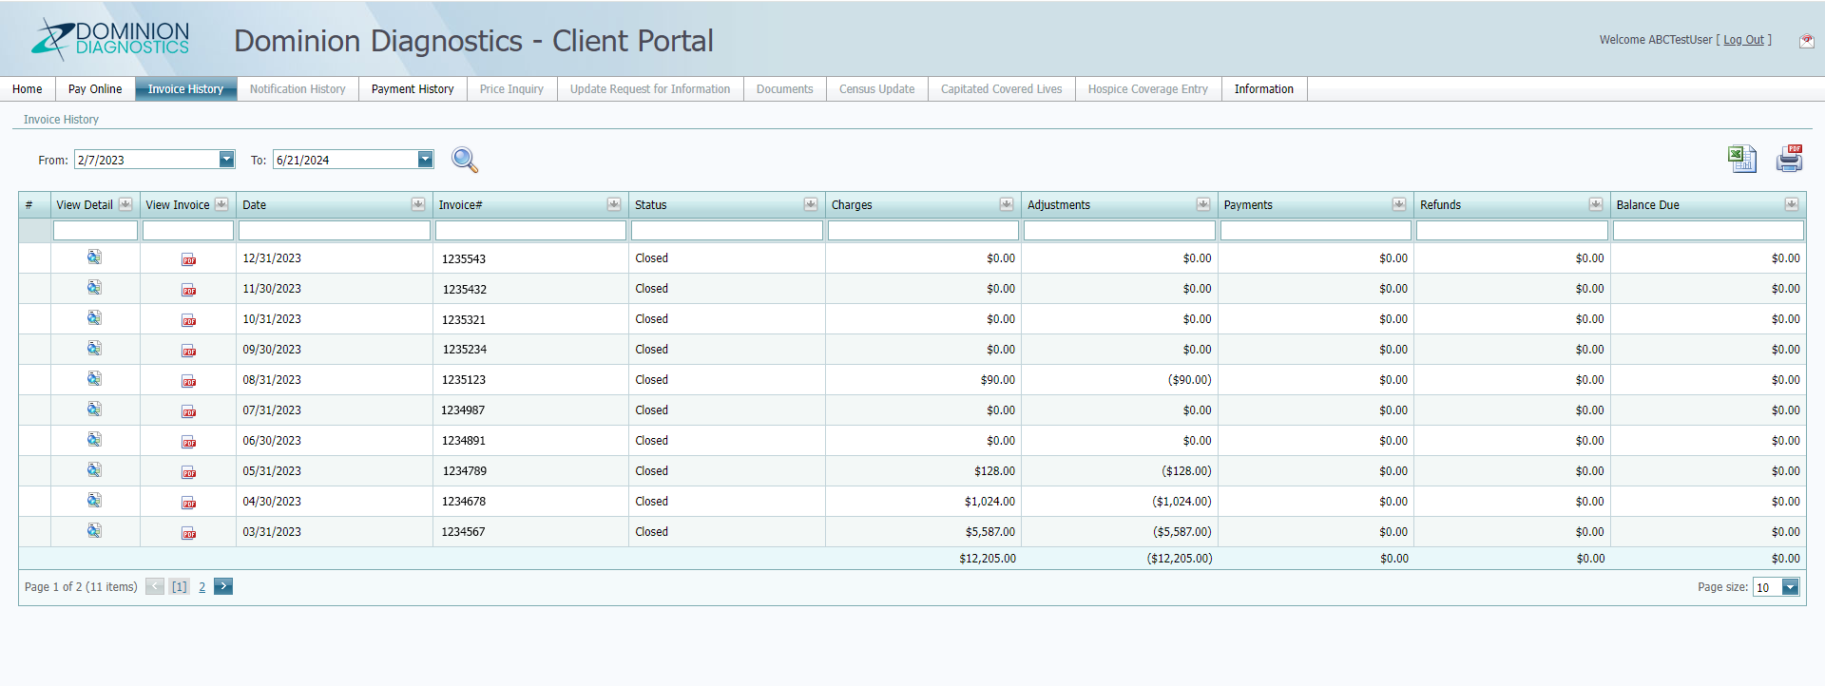This screenshot has height=686, width=1825.
Task: Click the $12,205.00 total charges value
Action: 988,559
